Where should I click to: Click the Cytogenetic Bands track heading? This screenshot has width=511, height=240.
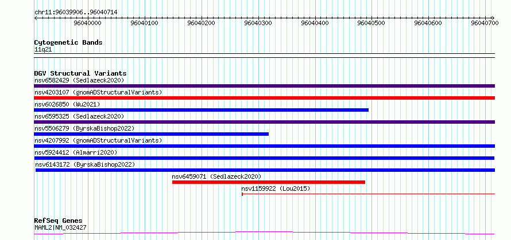point(68,42)
